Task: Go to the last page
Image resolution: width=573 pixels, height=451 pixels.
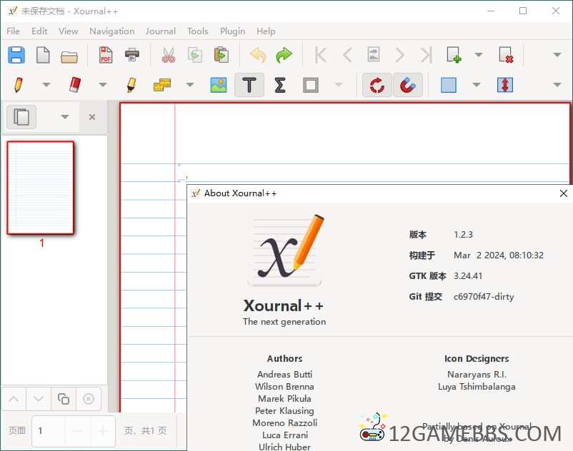Action: [427, 55]
